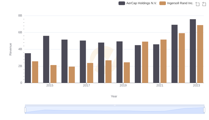Click the 4B y-axis label
Image resolution: width=209 pixels, height=120 pixels.
coord(20,49)
